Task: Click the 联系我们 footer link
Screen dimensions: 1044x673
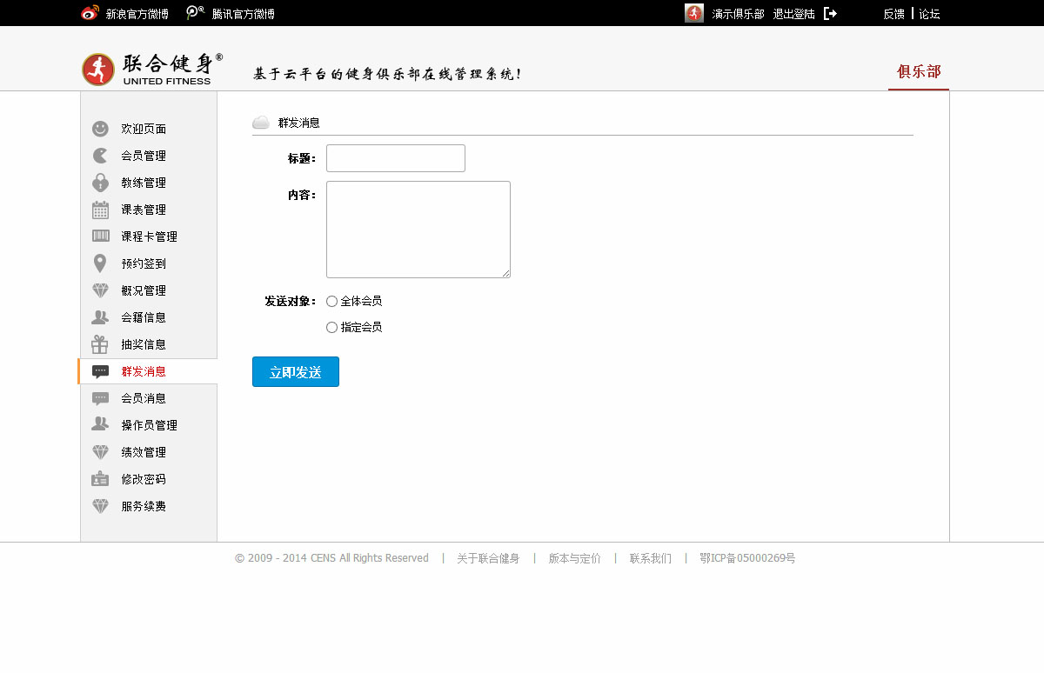Action: click(x=650, y=558)
